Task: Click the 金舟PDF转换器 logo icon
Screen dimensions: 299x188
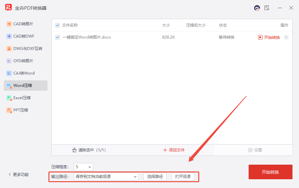Action: (8, 7)
